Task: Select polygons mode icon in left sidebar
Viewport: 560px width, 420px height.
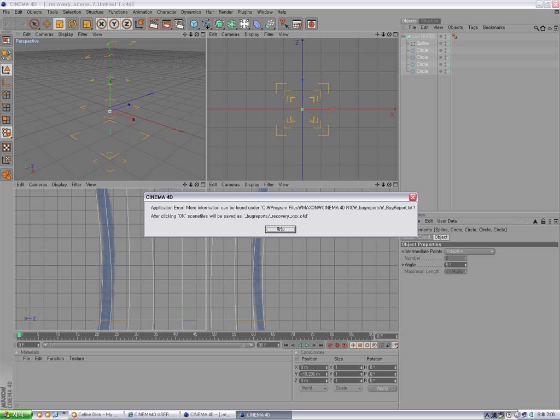Action: tap(7, 120)
